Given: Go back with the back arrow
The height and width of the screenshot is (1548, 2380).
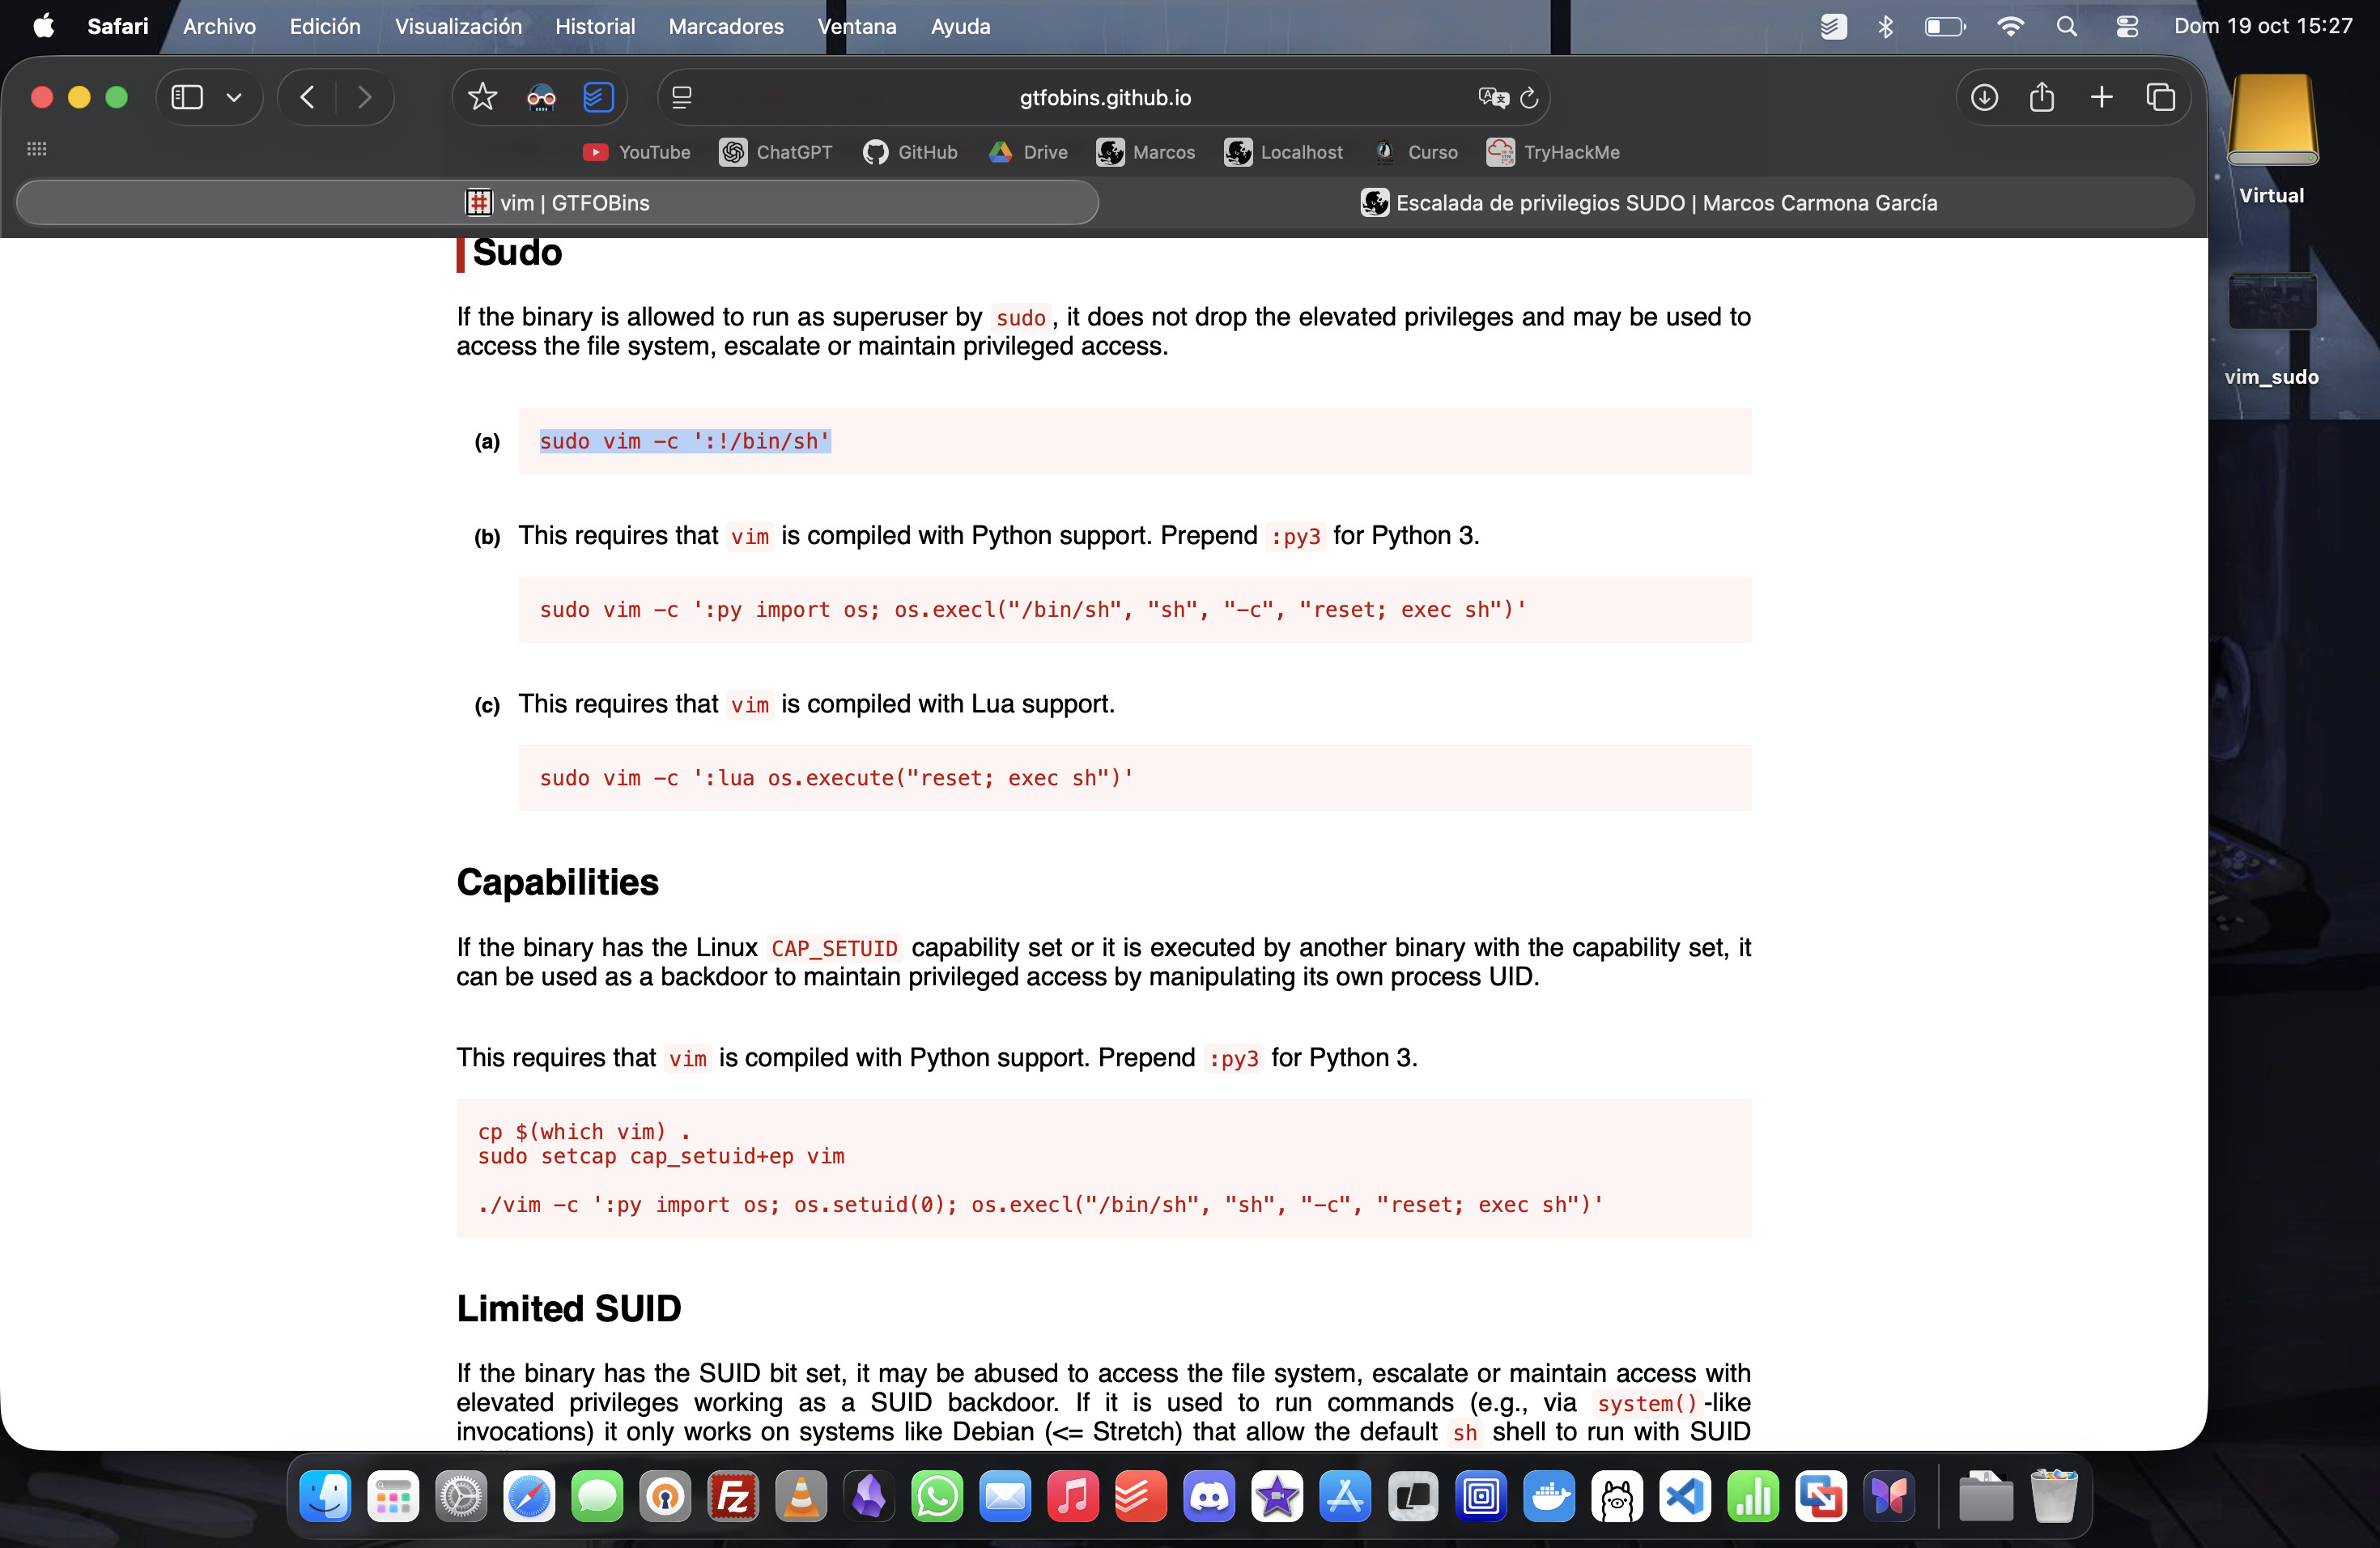Looking at the screenshot, I should [308, 98].
